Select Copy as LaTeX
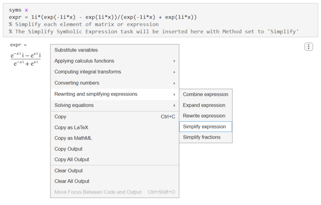Screen dimensions: 321x205 pyautogui.click(x=71, y=128)
